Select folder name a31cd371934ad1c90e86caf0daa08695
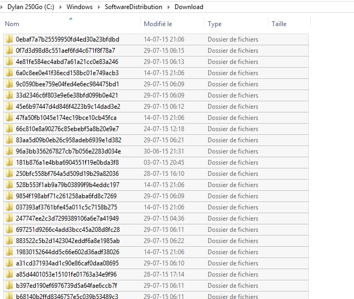354x299 pixels. coord(67,263)
